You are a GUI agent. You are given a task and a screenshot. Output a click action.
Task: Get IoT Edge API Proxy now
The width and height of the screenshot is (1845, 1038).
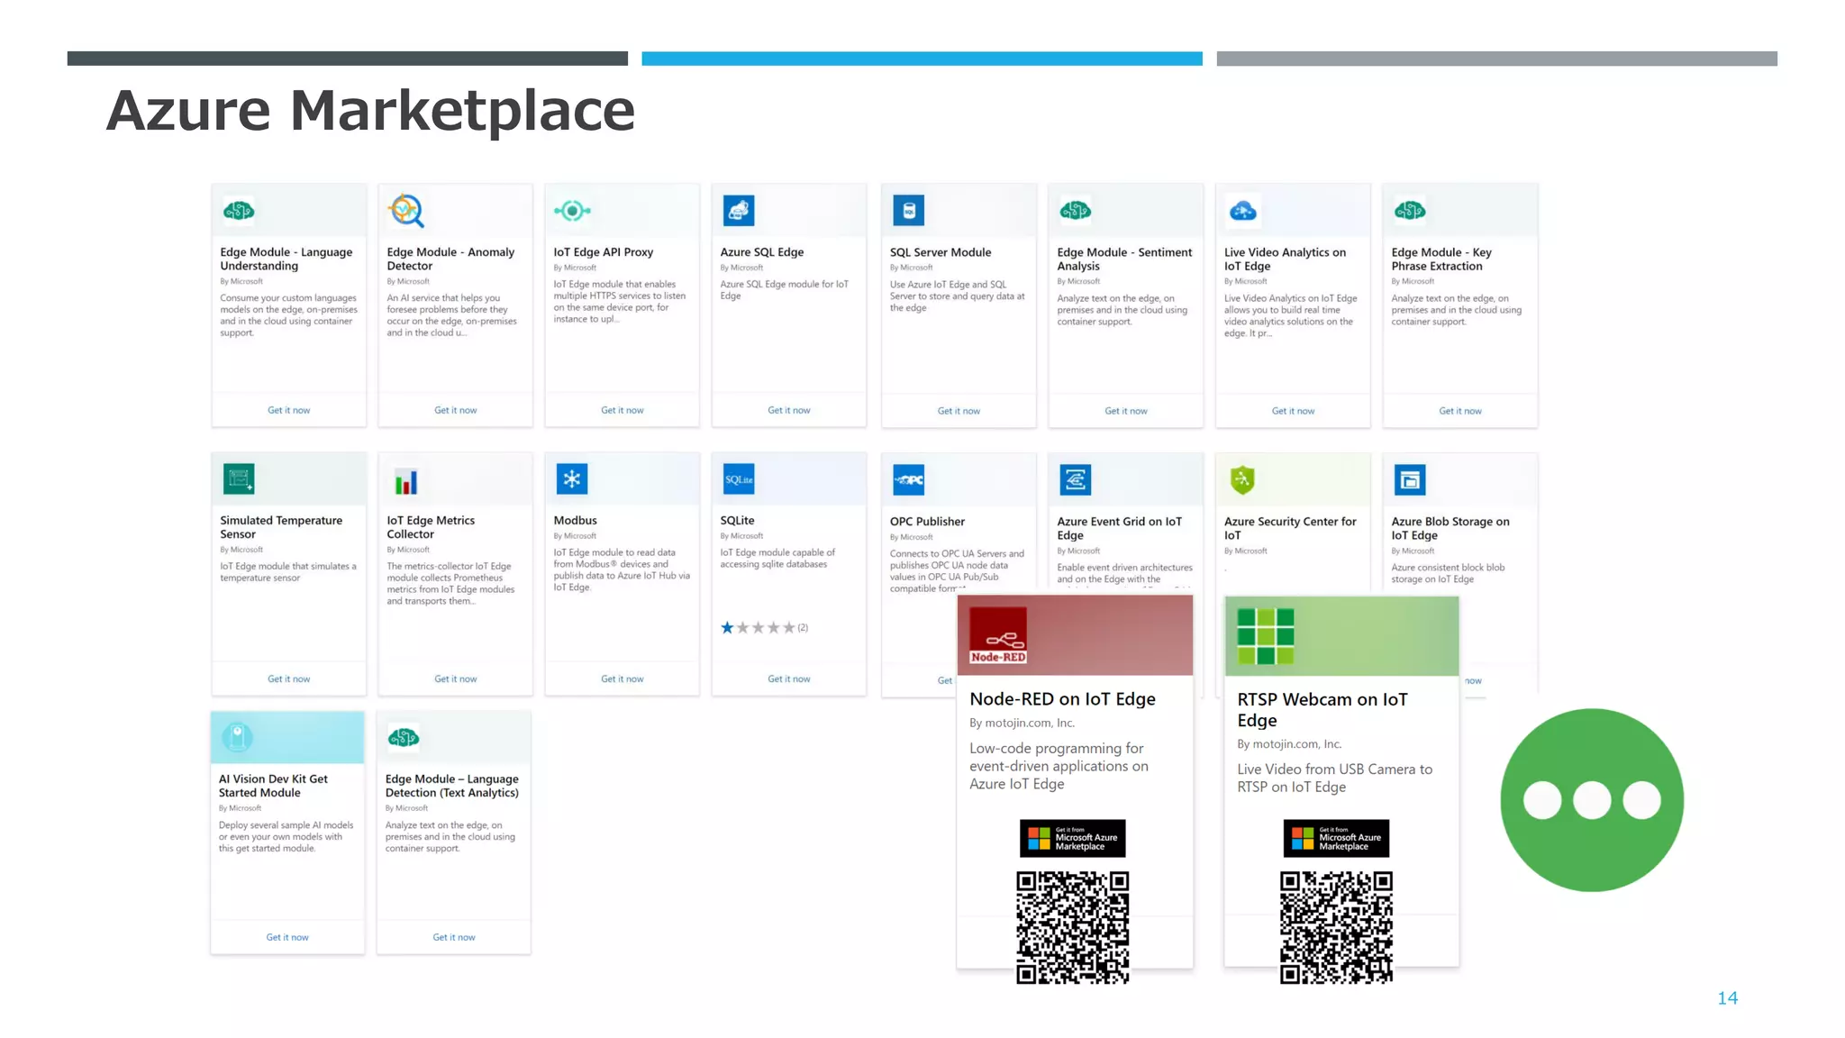click(623, 410)
